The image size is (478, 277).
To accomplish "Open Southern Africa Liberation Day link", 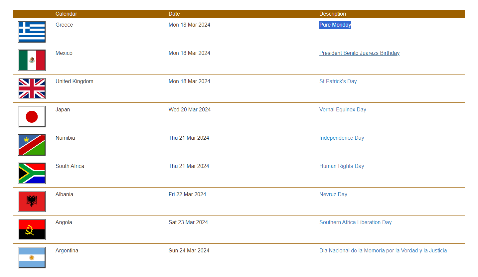I will (x=355, y=222).
